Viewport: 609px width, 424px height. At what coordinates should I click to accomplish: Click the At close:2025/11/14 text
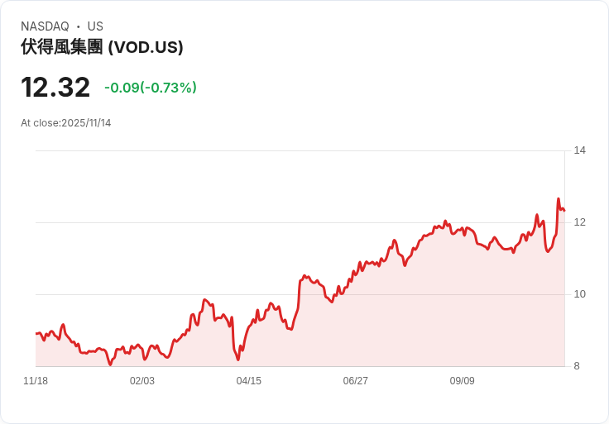tap(65, 123)
